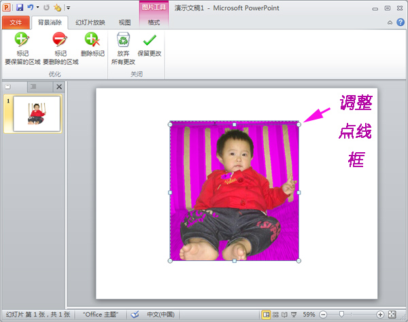Switch to Normal view in status bar
The height and width of the screenshot is (322, 408).
click(266, 315)
